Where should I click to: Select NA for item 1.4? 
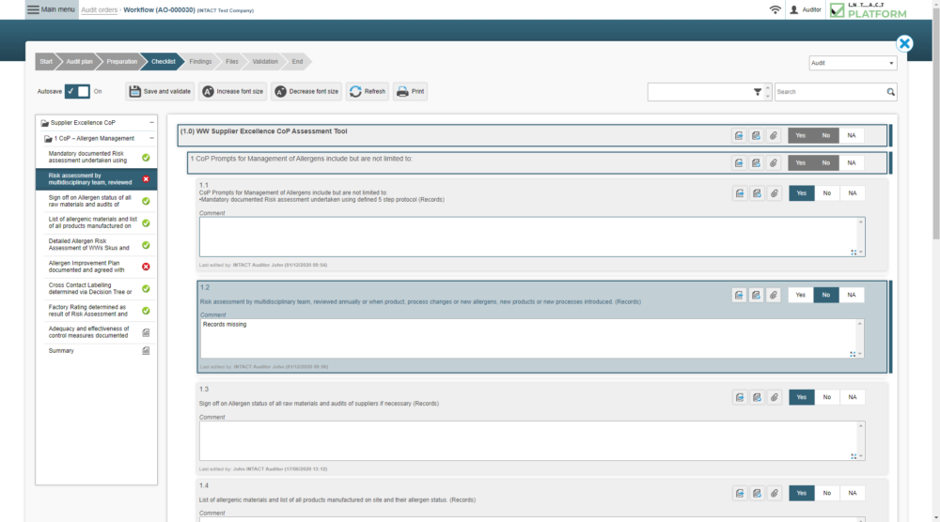click(x=853, y=493)
